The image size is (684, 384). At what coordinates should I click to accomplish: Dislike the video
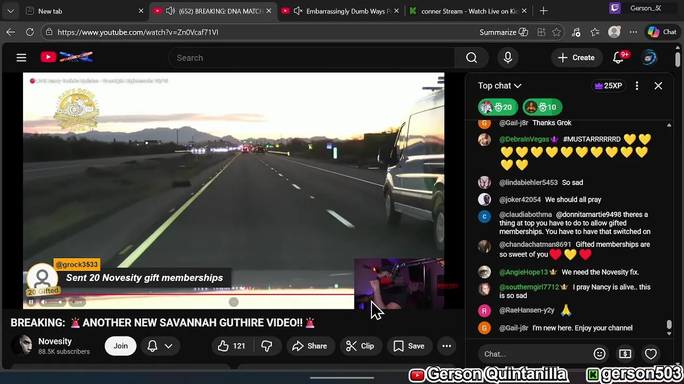pos(266,346)
